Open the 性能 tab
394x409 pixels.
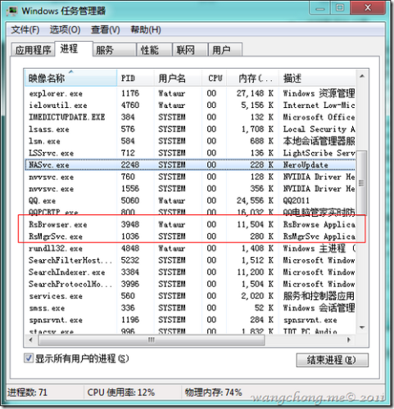[x=154, y=50]
